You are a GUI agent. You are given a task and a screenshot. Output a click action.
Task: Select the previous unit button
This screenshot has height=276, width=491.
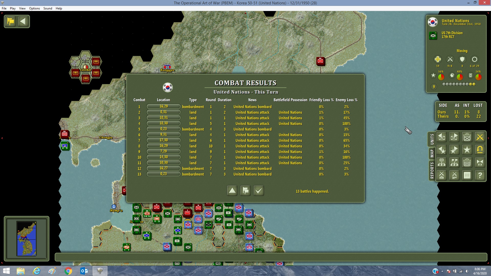(442, 137)
